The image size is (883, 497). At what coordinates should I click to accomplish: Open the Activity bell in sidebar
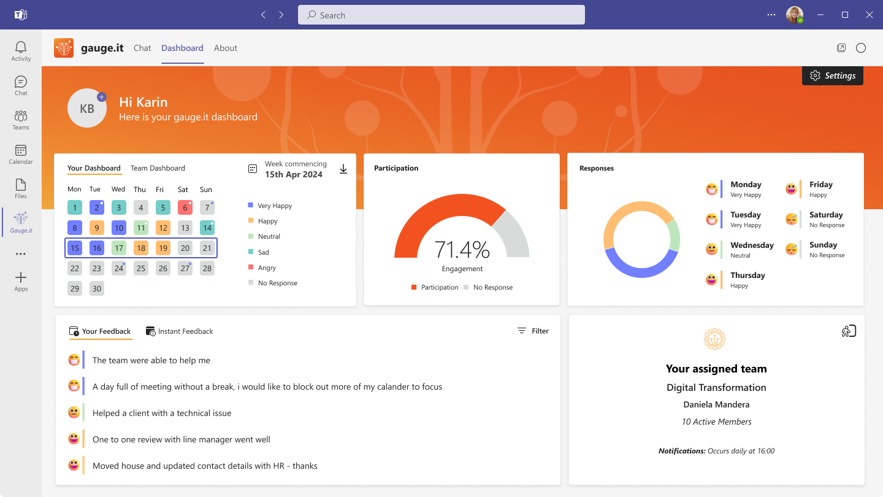[x=21, y=52]
